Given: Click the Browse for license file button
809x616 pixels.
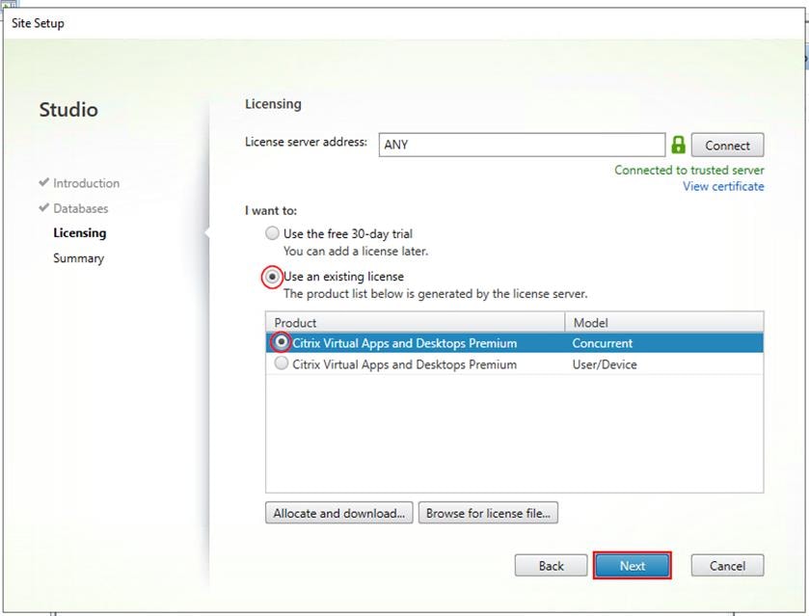Looking at the screenshot, I should coord(488,513).
